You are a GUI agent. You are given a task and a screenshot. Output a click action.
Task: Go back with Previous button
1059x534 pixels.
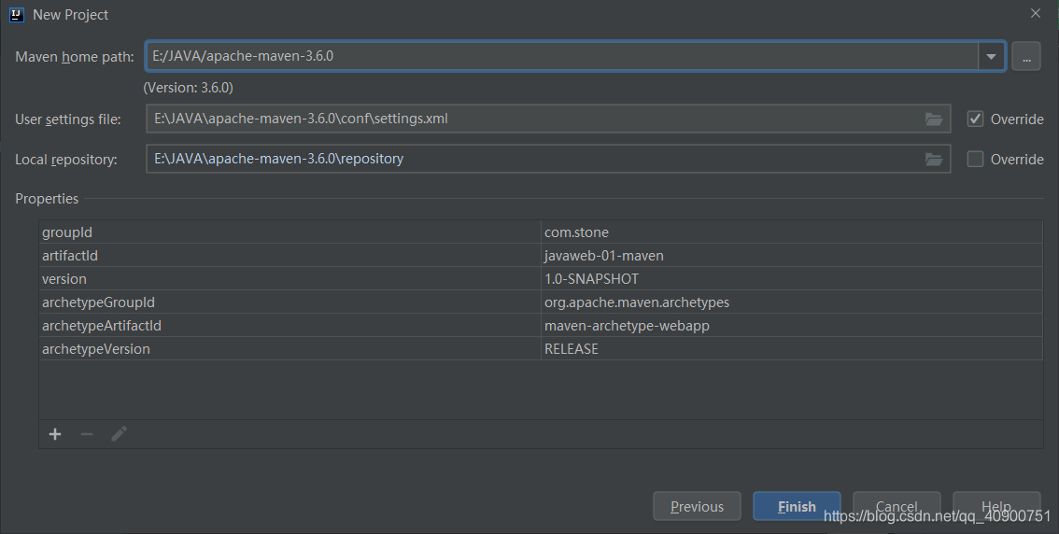tap(697, 506)
